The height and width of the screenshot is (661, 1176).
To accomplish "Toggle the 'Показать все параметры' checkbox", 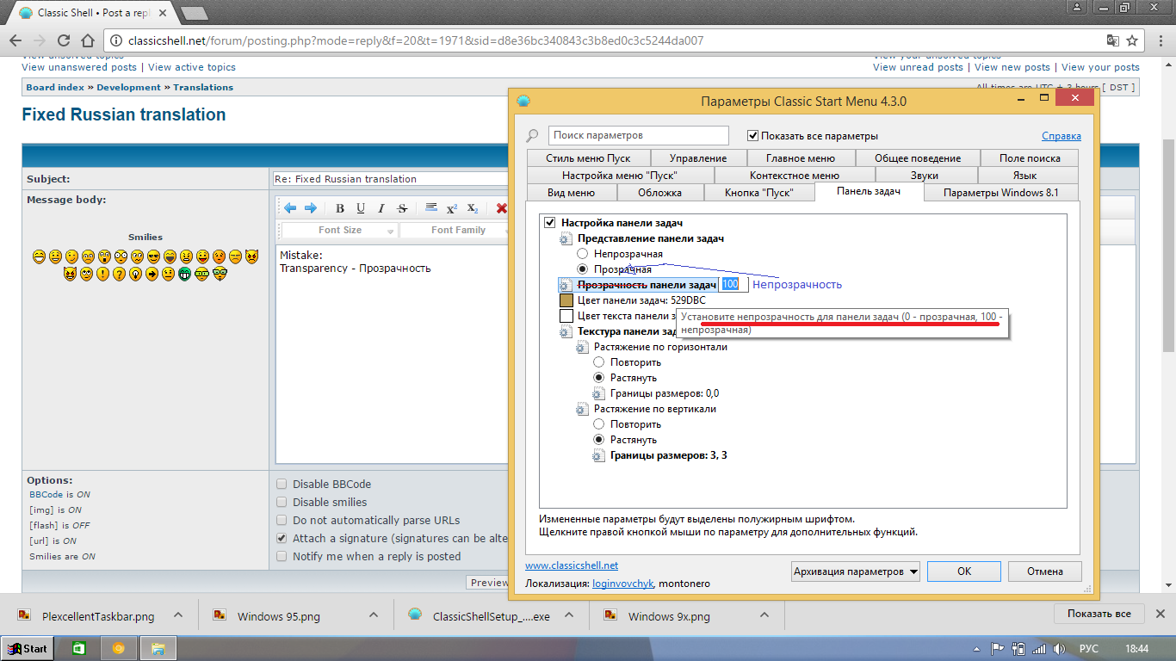I will pyautogui.click(x=753, y=136).
